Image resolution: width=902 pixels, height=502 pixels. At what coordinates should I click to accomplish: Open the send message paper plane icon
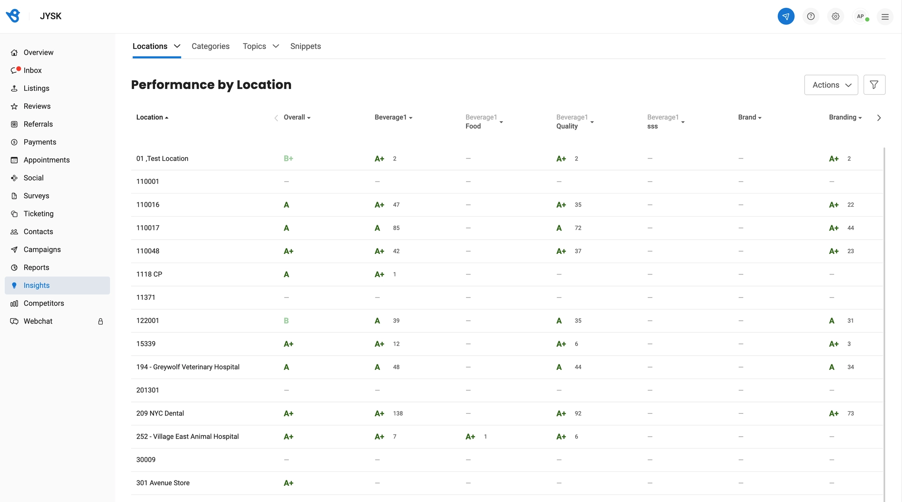[786, 16]
